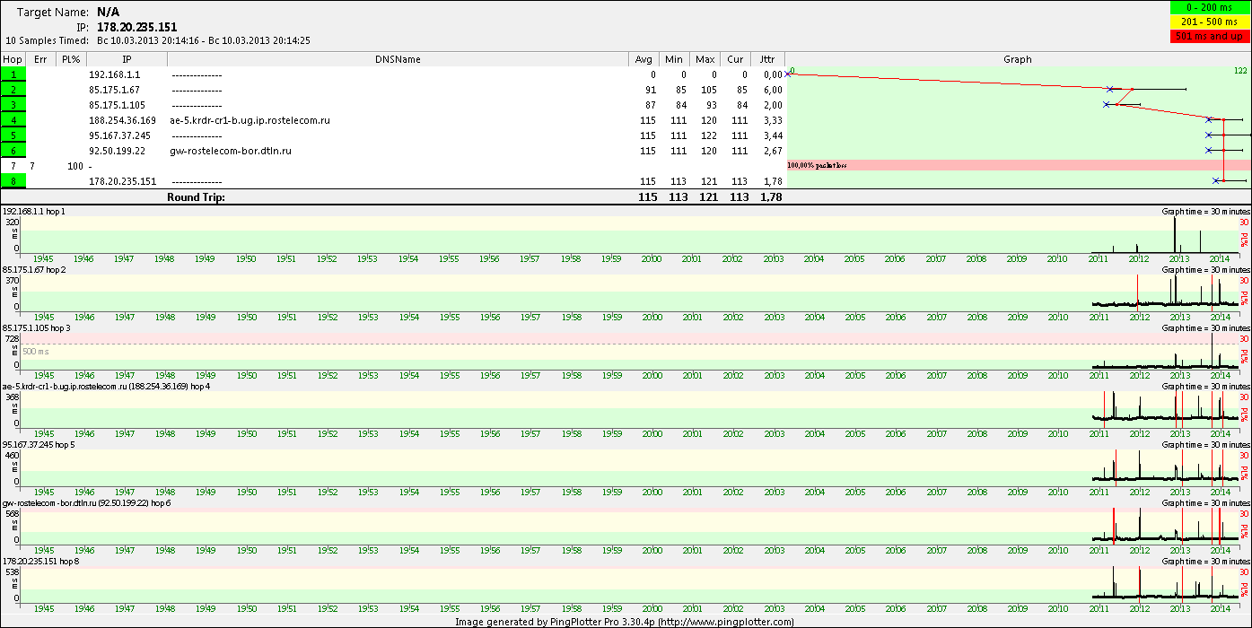
Task: Sort by the Avg column header
Action: (x=644, y=59)
